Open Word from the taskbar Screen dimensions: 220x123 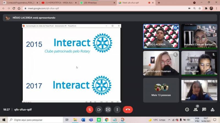[83, 120]
